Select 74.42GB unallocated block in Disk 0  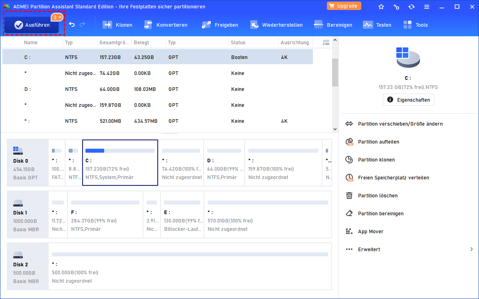pos(181,163)
